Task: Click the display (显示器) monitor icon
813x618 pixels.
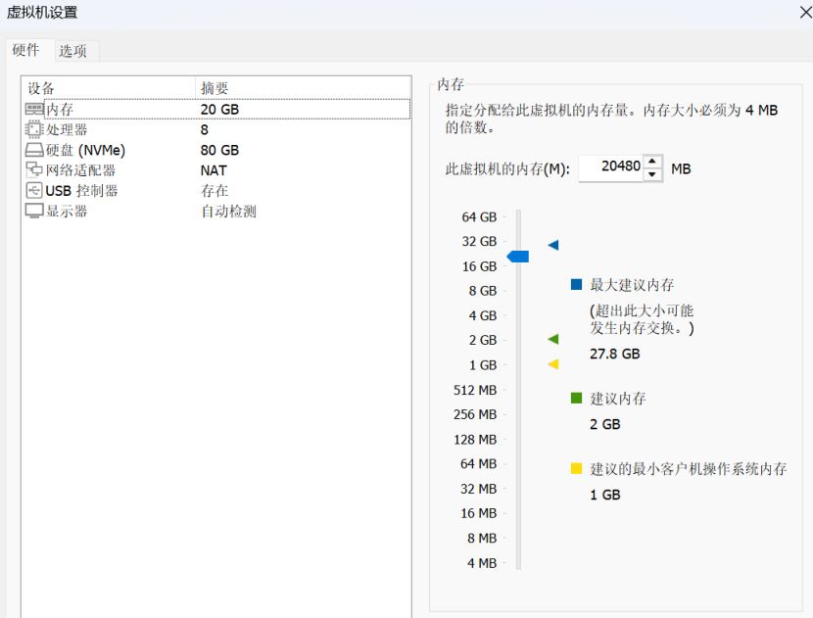Action: [x=34, y=211]
